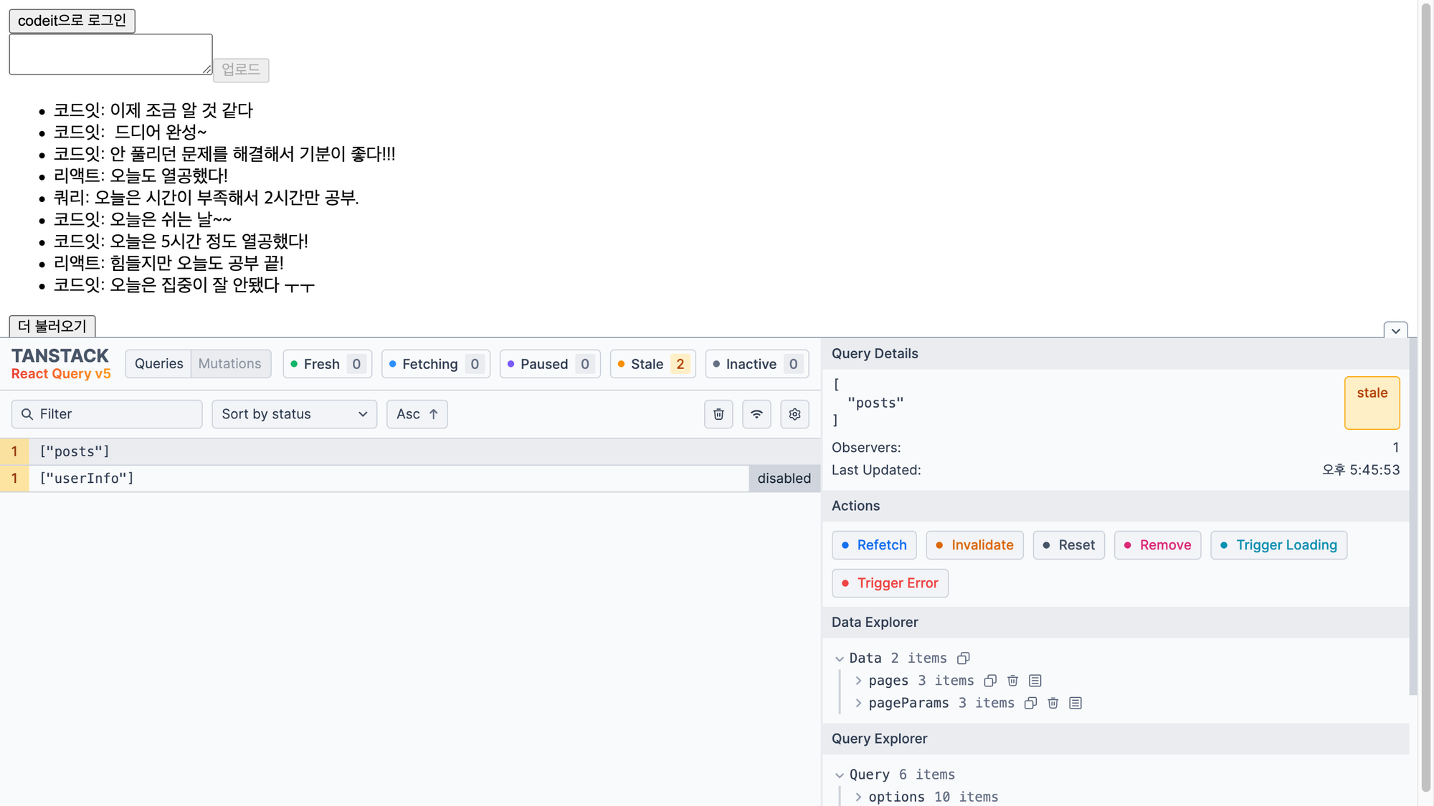This screenshot has height=806, width=1434.
Task: Close devtools panel with chevron button
Action: [x=1395, y=330]
